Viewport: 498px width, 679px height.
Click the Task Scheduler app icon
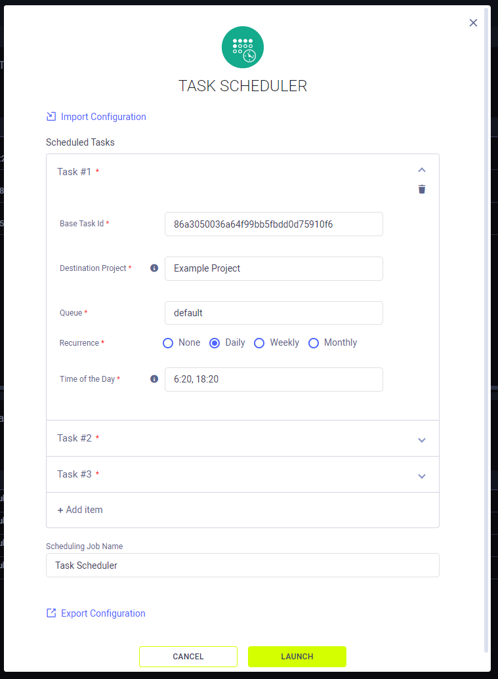[243, 47]
